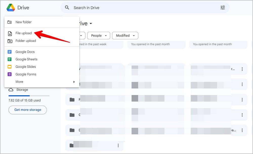Create a new Google Forms form
Image resolution: width=253 pixels, height=154 pixels.
point(42,74)
